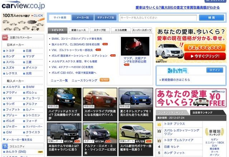Select スバル in the maker list
229x157 pixels.
point(10,62)
